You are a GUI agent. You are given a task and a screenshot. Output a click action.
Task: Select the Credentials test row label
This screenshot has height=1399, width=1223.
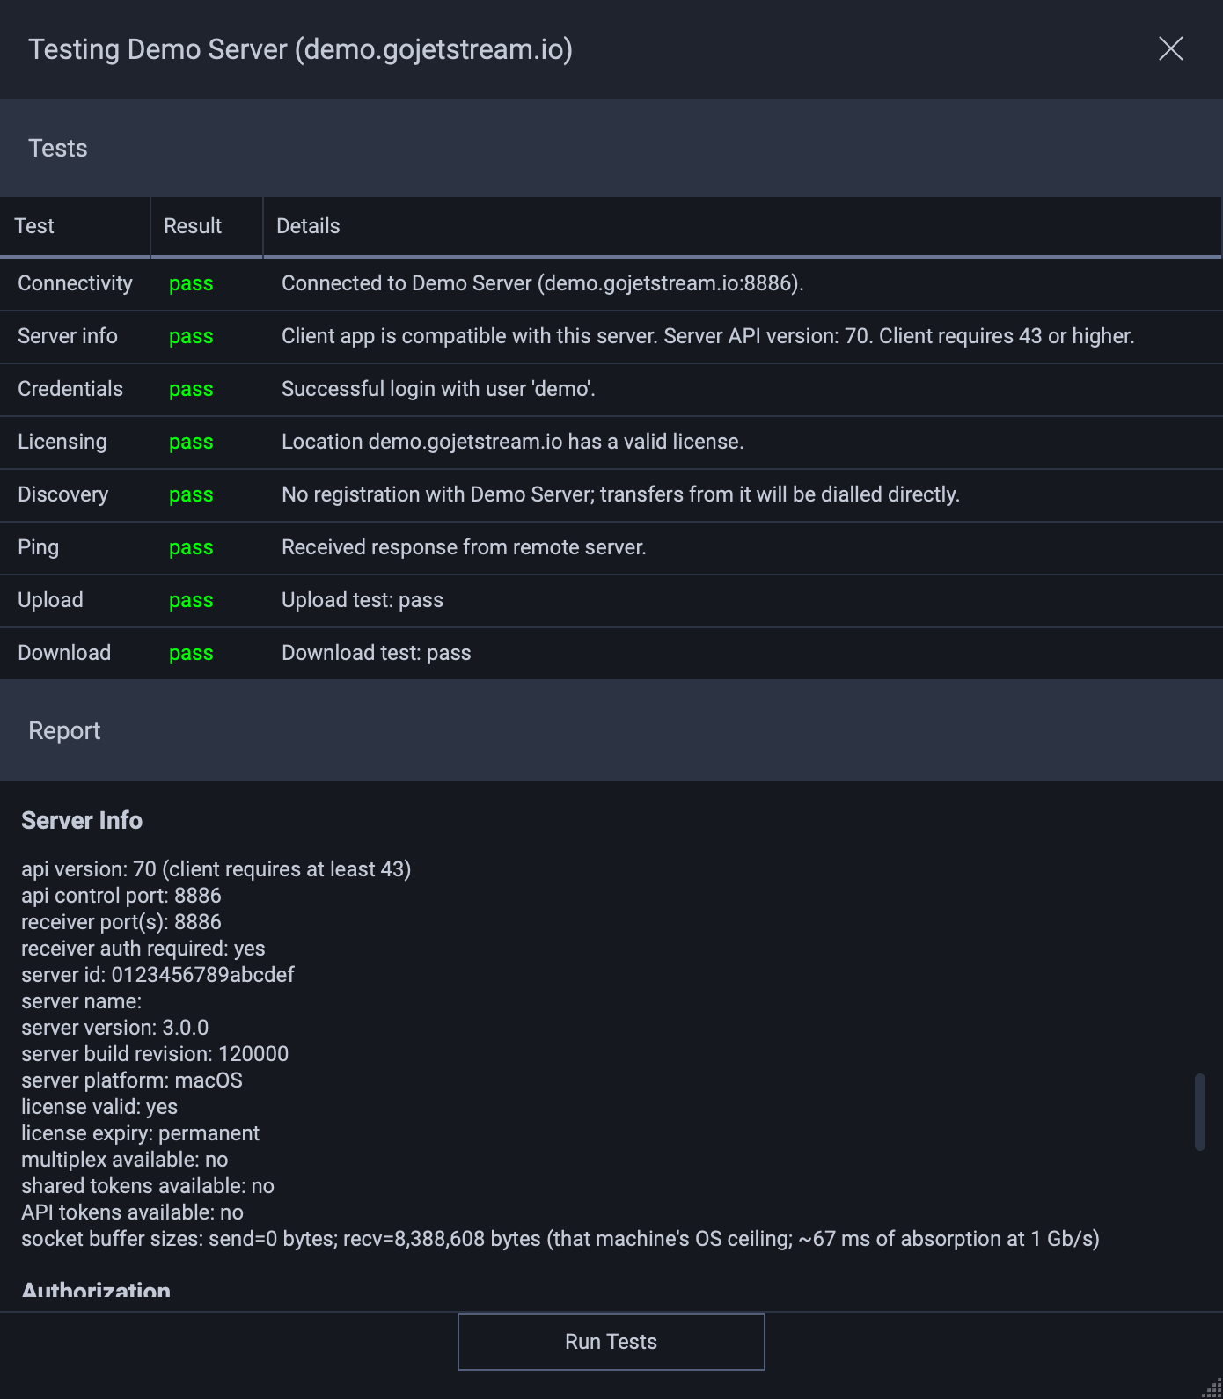point(70,389)
